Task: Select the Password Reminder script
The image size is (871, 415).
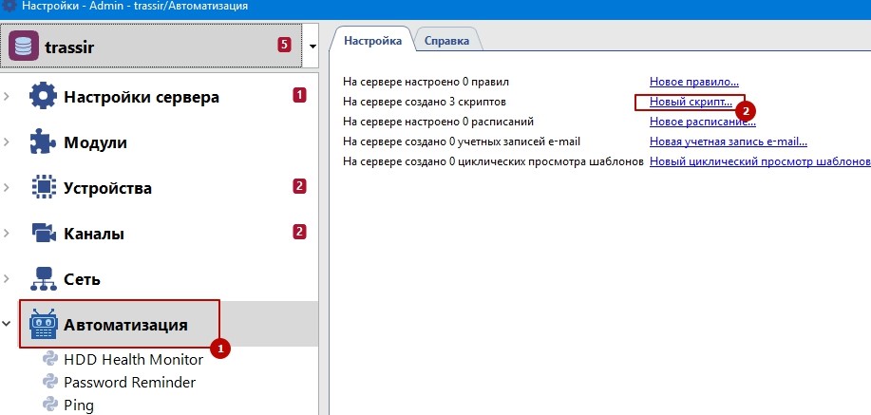Action: point(129,382)
